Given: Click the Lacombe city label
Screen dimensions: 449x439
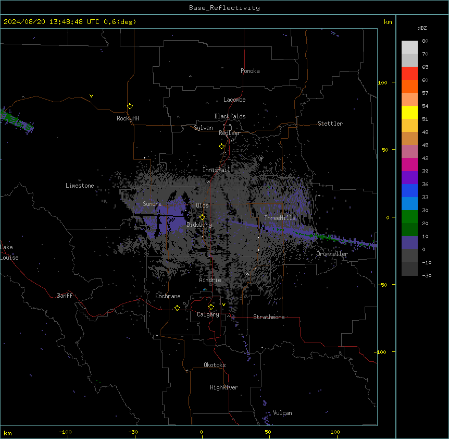Looking at the screenshot, I should (x=234, y=100).
